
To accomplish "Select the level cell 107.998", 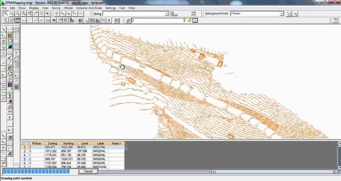I will (x=84, y=151).
